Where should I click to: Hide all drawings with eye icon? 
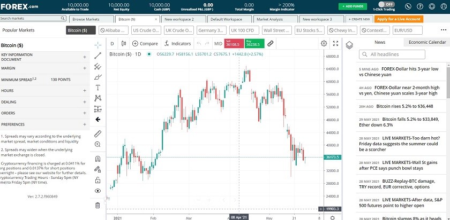(98, 191)
